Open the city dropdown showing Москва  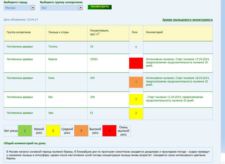pos(19,8)
